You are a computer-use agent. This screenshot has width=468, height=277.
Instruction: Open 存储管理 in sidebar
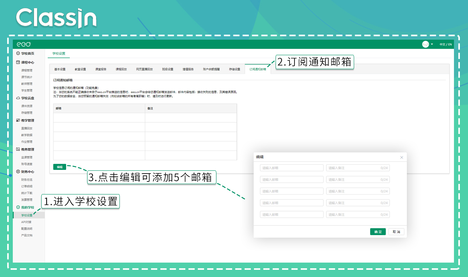click(27, 113)
